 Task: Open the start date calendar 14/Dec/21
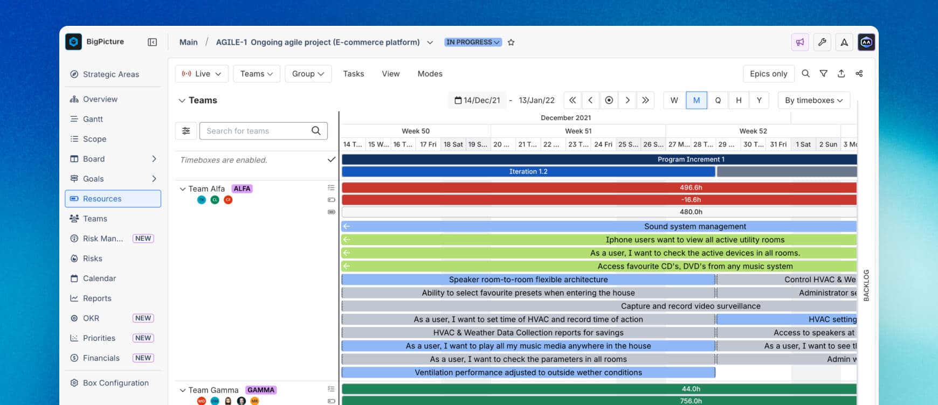(477, 100)
